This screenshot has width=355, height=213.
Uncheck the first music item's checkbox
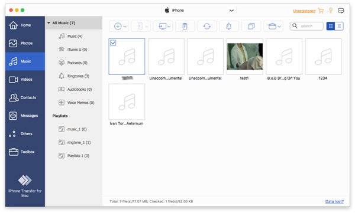pos(113,42)
